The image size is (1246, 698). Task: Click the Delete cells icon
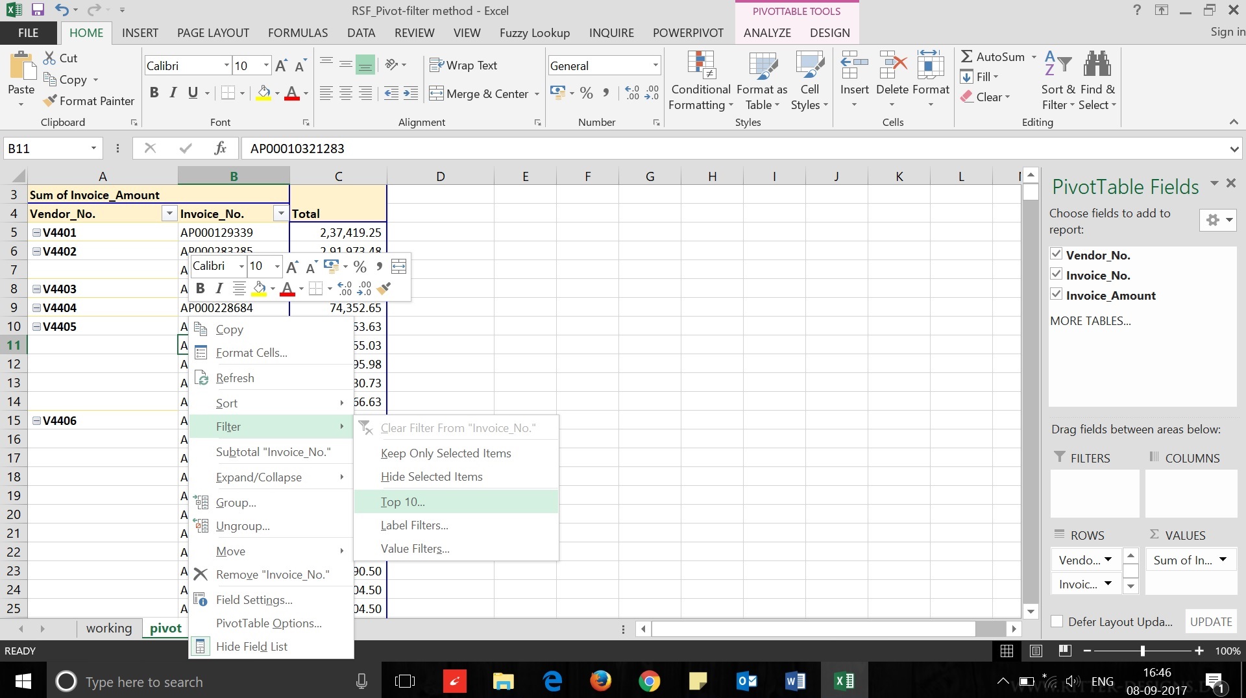coord(892,66)
